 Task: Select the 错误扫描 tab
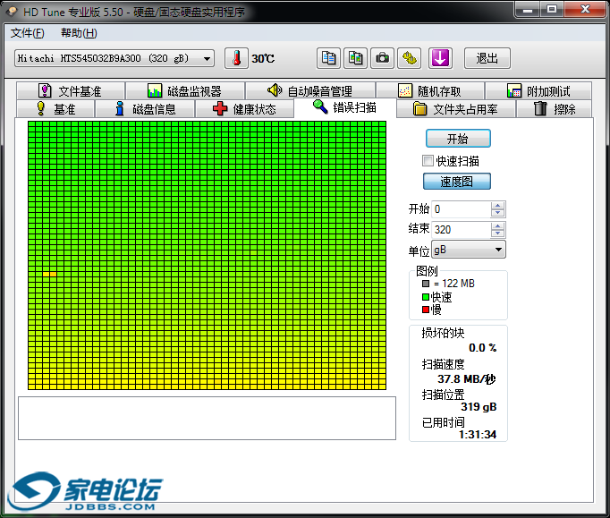click(x=345, y=107)
